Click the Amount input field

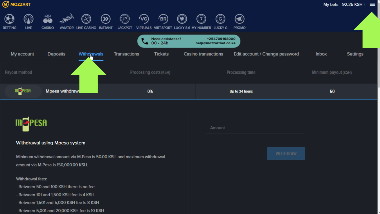point(255,128)
